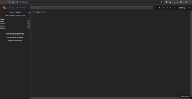The image size is (192, 99).
Task: Click the filters list scroll-up arrow
Action: point(29,21)
